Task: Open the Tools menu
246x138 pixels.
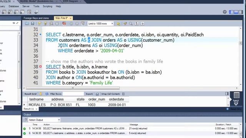Action: [x=36, y=6]
